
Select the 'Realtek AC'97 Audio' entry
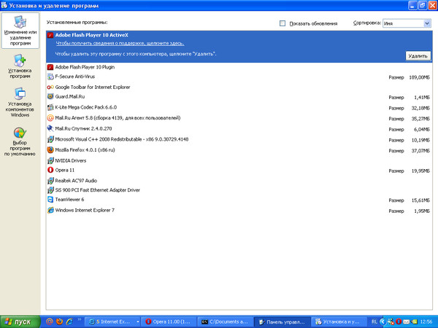coord(76,181)
